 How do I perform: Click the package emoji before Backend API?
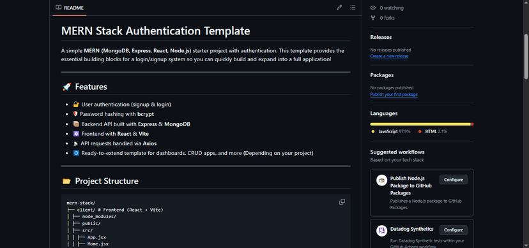point(76,124)
